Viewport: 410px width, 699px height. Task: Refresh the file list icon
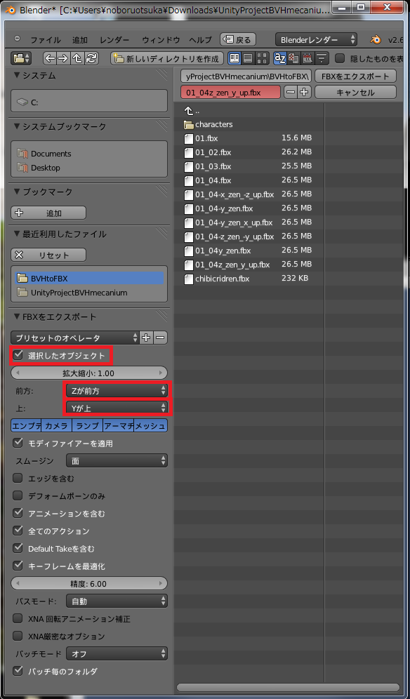[x=91, y=58]
